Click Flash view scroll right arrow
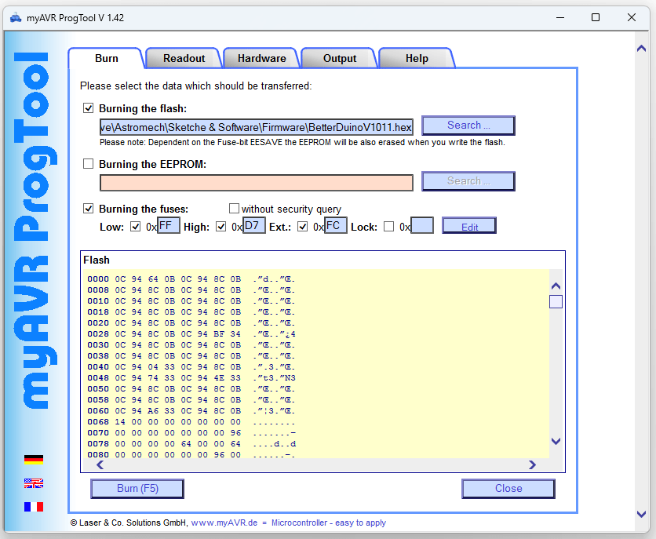This screenshot has height=539, width=656. coord(532,465)
